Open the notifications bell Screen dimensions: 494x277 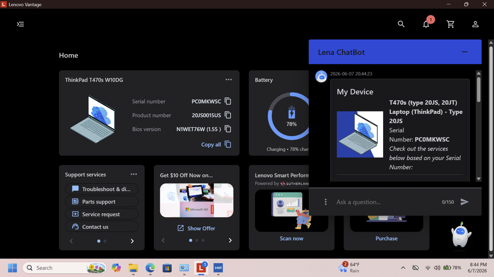(x=426, y=24)
